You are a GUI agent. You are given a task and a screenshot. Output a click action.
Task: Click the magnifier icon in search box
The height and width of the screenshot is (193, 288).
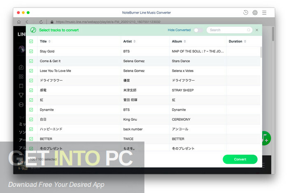tap(249, 30)
